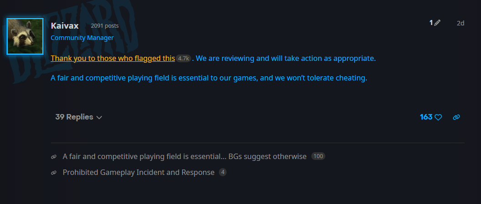The width and height of the screenshot is (481, 204).
Task: Open Kaivax's raccoon avatar profile
Action: pos(25,36)
